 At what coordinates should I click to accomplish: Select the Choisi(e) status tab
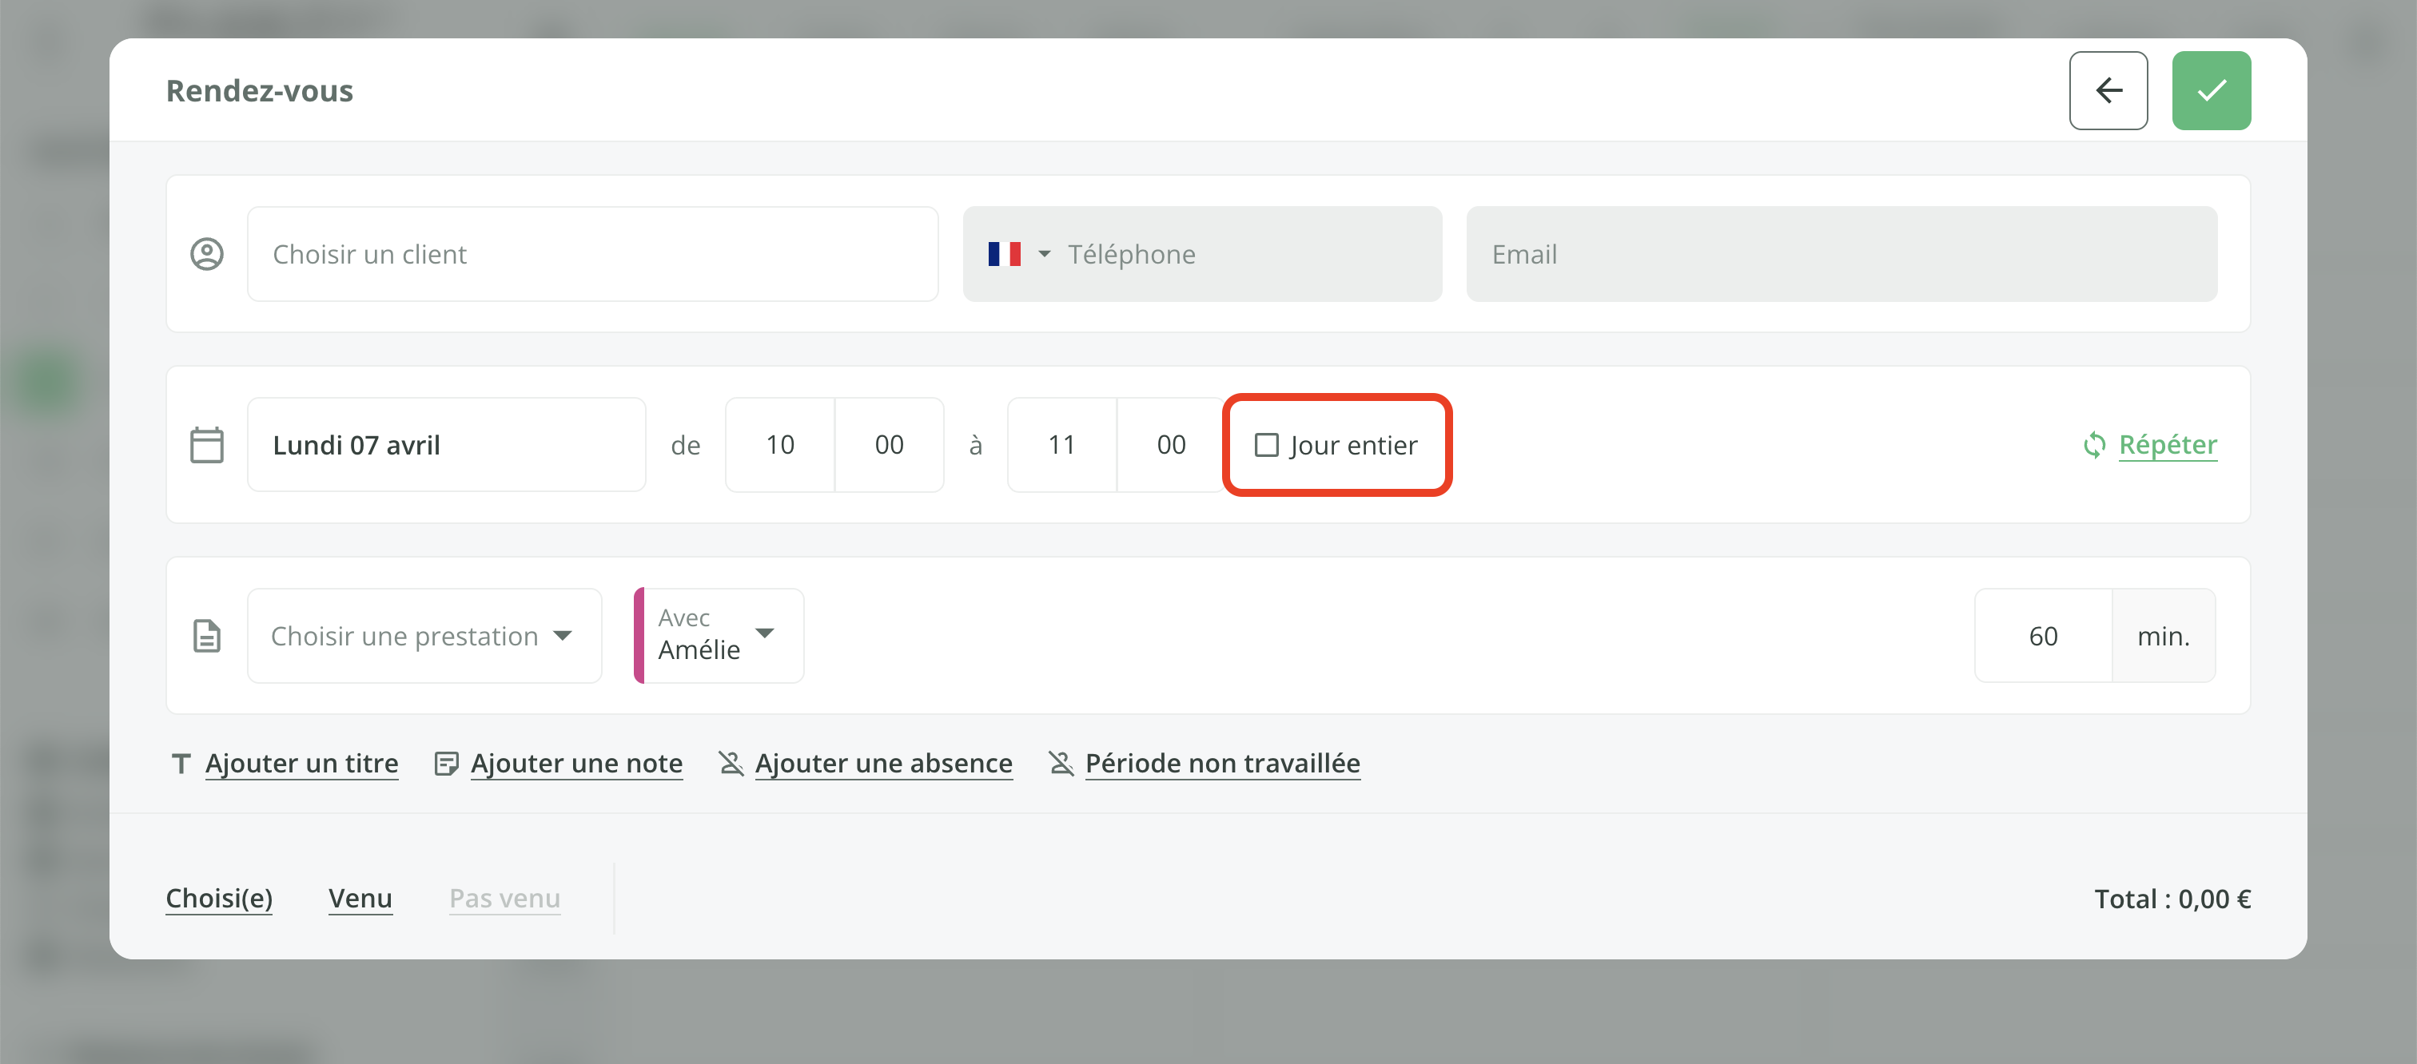click(x=219, y=898)
